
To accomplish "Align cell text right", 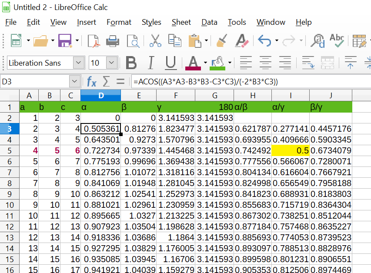I will (285, 63).
